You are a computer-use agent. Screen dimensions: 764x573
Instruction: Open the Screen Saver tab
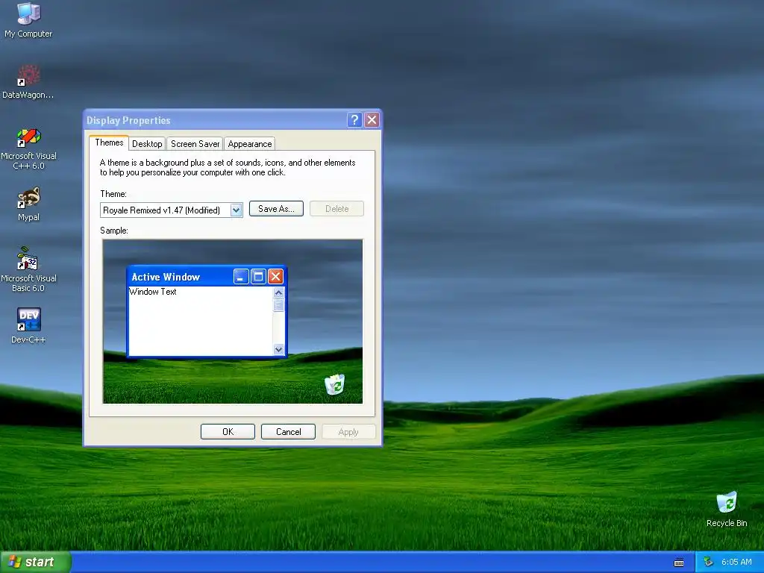(195, 144)
